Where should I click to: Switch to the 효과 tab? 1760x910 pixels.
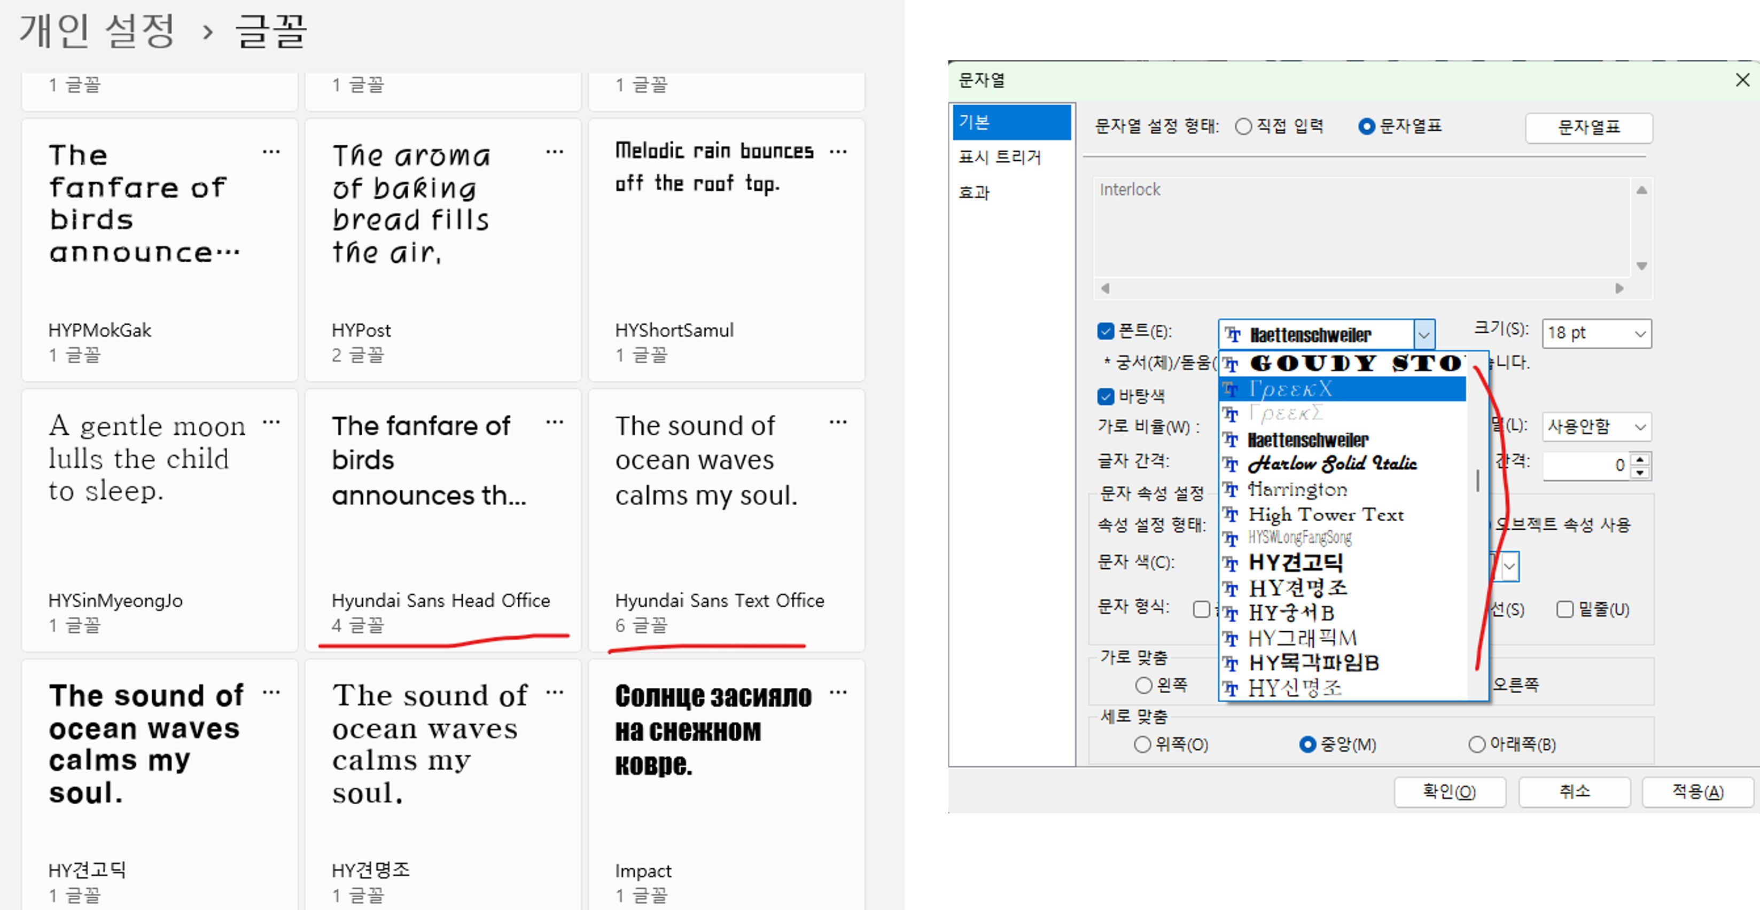(974, 192)
